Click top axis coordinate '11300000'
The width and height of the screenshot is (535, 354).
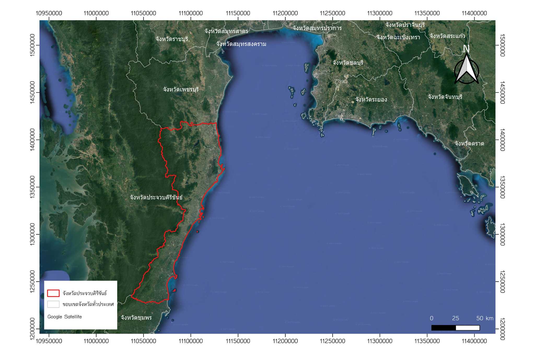pyautogui.click(x=380, y=13)
